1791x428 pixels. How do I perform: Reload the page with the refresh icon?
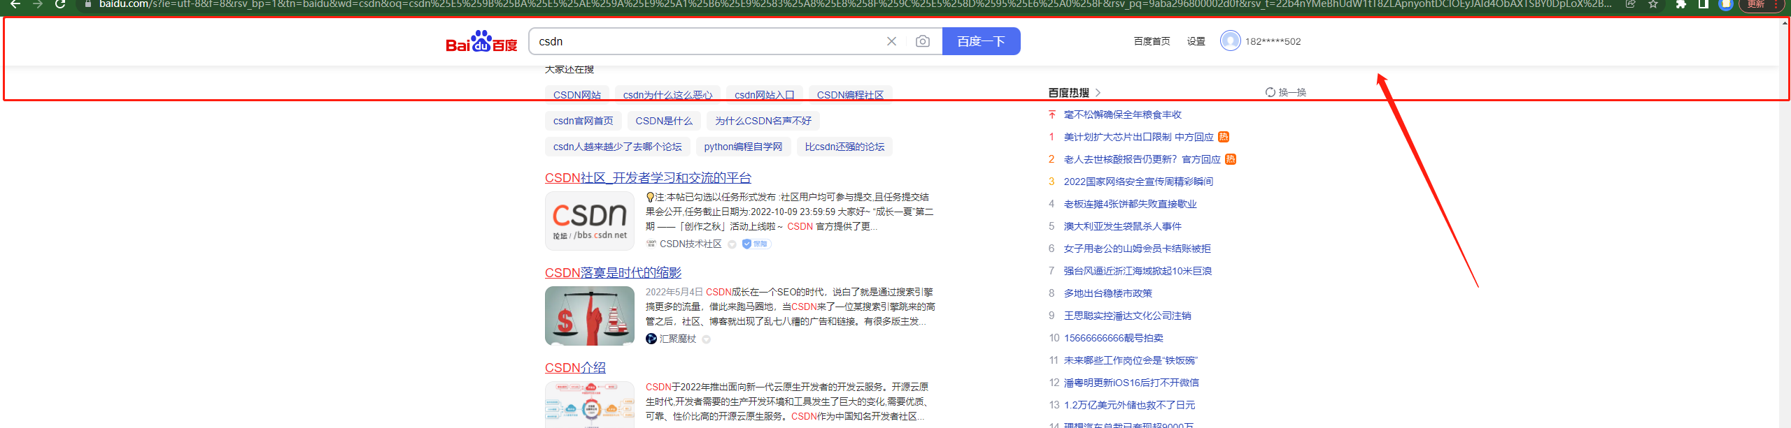60,4
